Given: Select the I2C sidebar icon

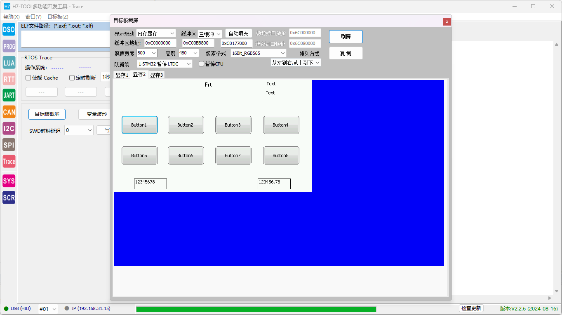Looking at the screenshot, I should click(x=9, y=128).
